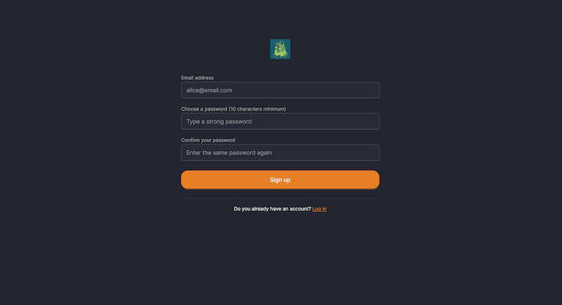
Task: Focus the Confirm your password field
Action: coord(280,152)
